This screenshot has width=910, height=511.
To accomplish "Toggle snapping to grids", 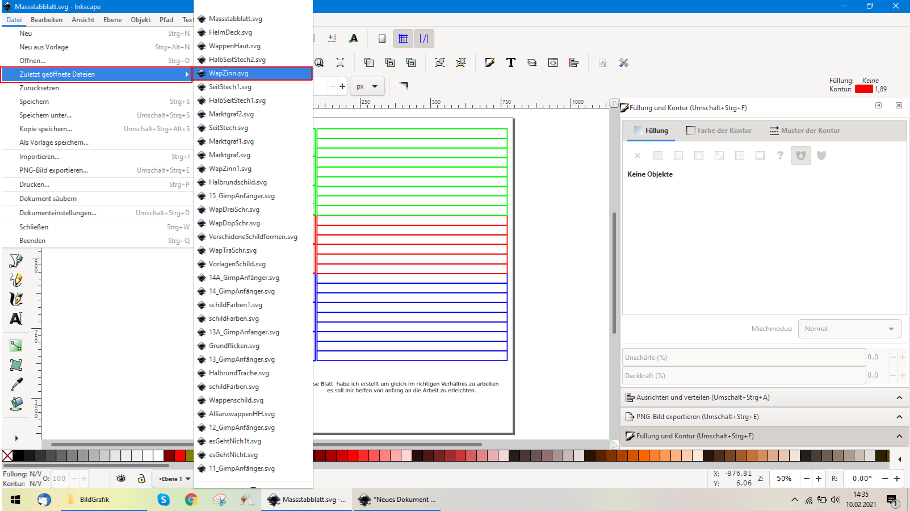I will click(403, 39).
